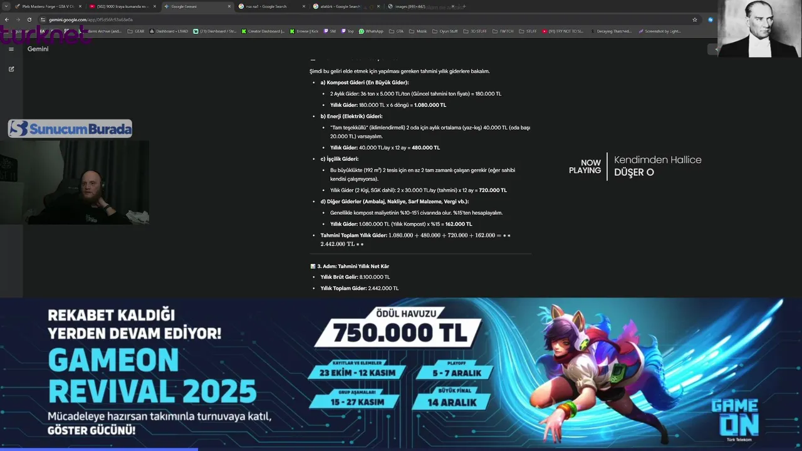Switch to the Pleb Masters Forge tab
This screenshot has width=802, height=451.
[48, 6]
